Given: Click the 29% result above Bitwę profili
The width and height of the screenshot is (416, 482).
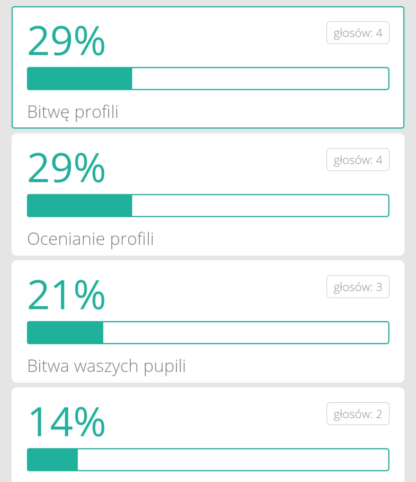Looking at the screenshot, I should tap(66, 41).
